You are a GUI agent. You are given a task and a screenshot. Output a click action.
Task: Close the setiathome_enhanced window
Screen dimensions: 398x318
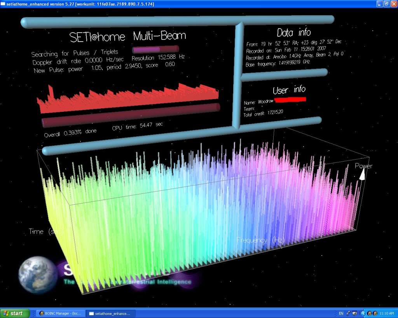(394, 4)
